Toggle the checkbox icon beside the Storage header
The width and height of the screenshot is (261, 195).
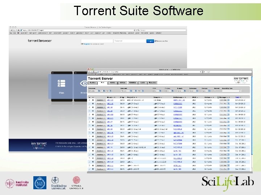coord(218,97)
